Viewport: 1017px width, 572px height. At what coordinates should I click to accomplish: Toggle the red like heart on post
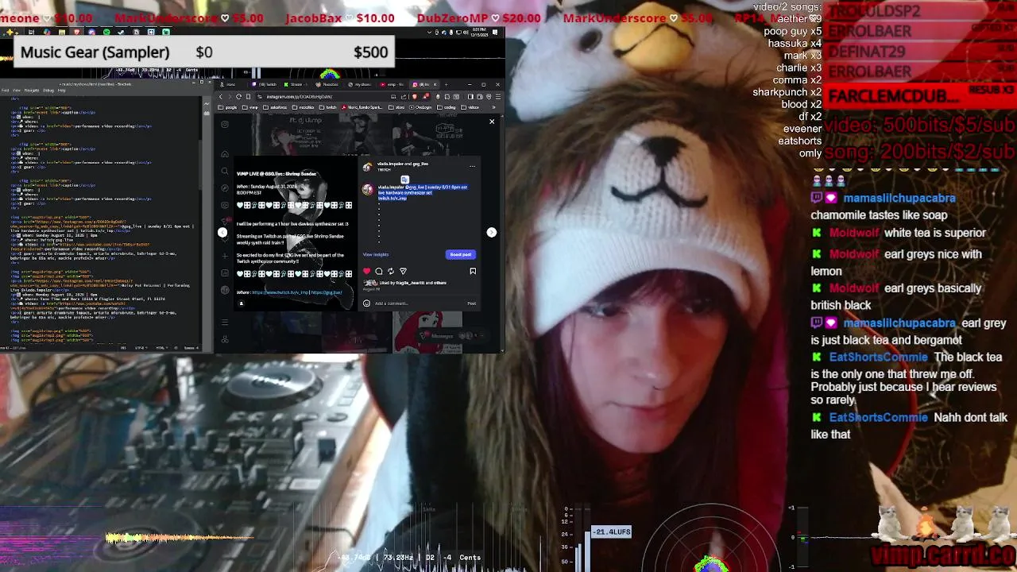[367, 271]
